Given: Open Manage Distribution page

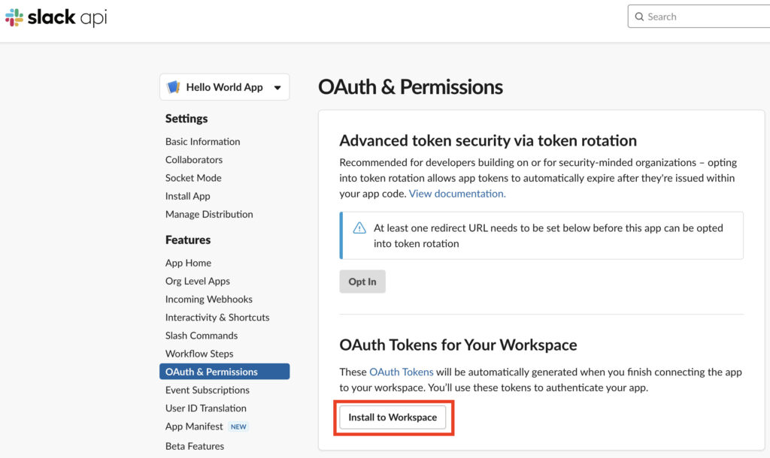Looking at the screenshot, I should (x=209, y=214).
